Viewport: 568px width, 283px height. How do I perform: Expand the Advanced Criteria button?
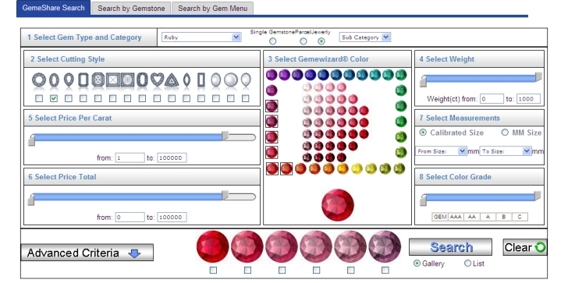point(87,253)
